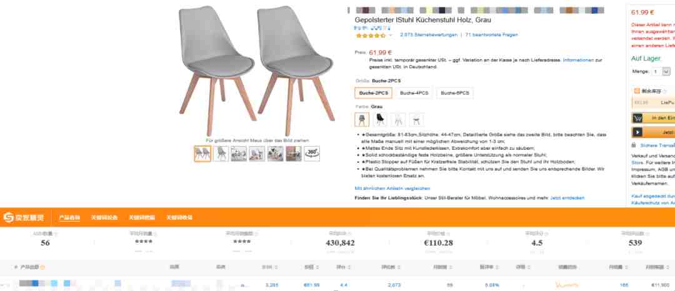Switch to the third orange toolbar tab
The height and width of the screenshot is (291, 675).
(x=142, y=217)
